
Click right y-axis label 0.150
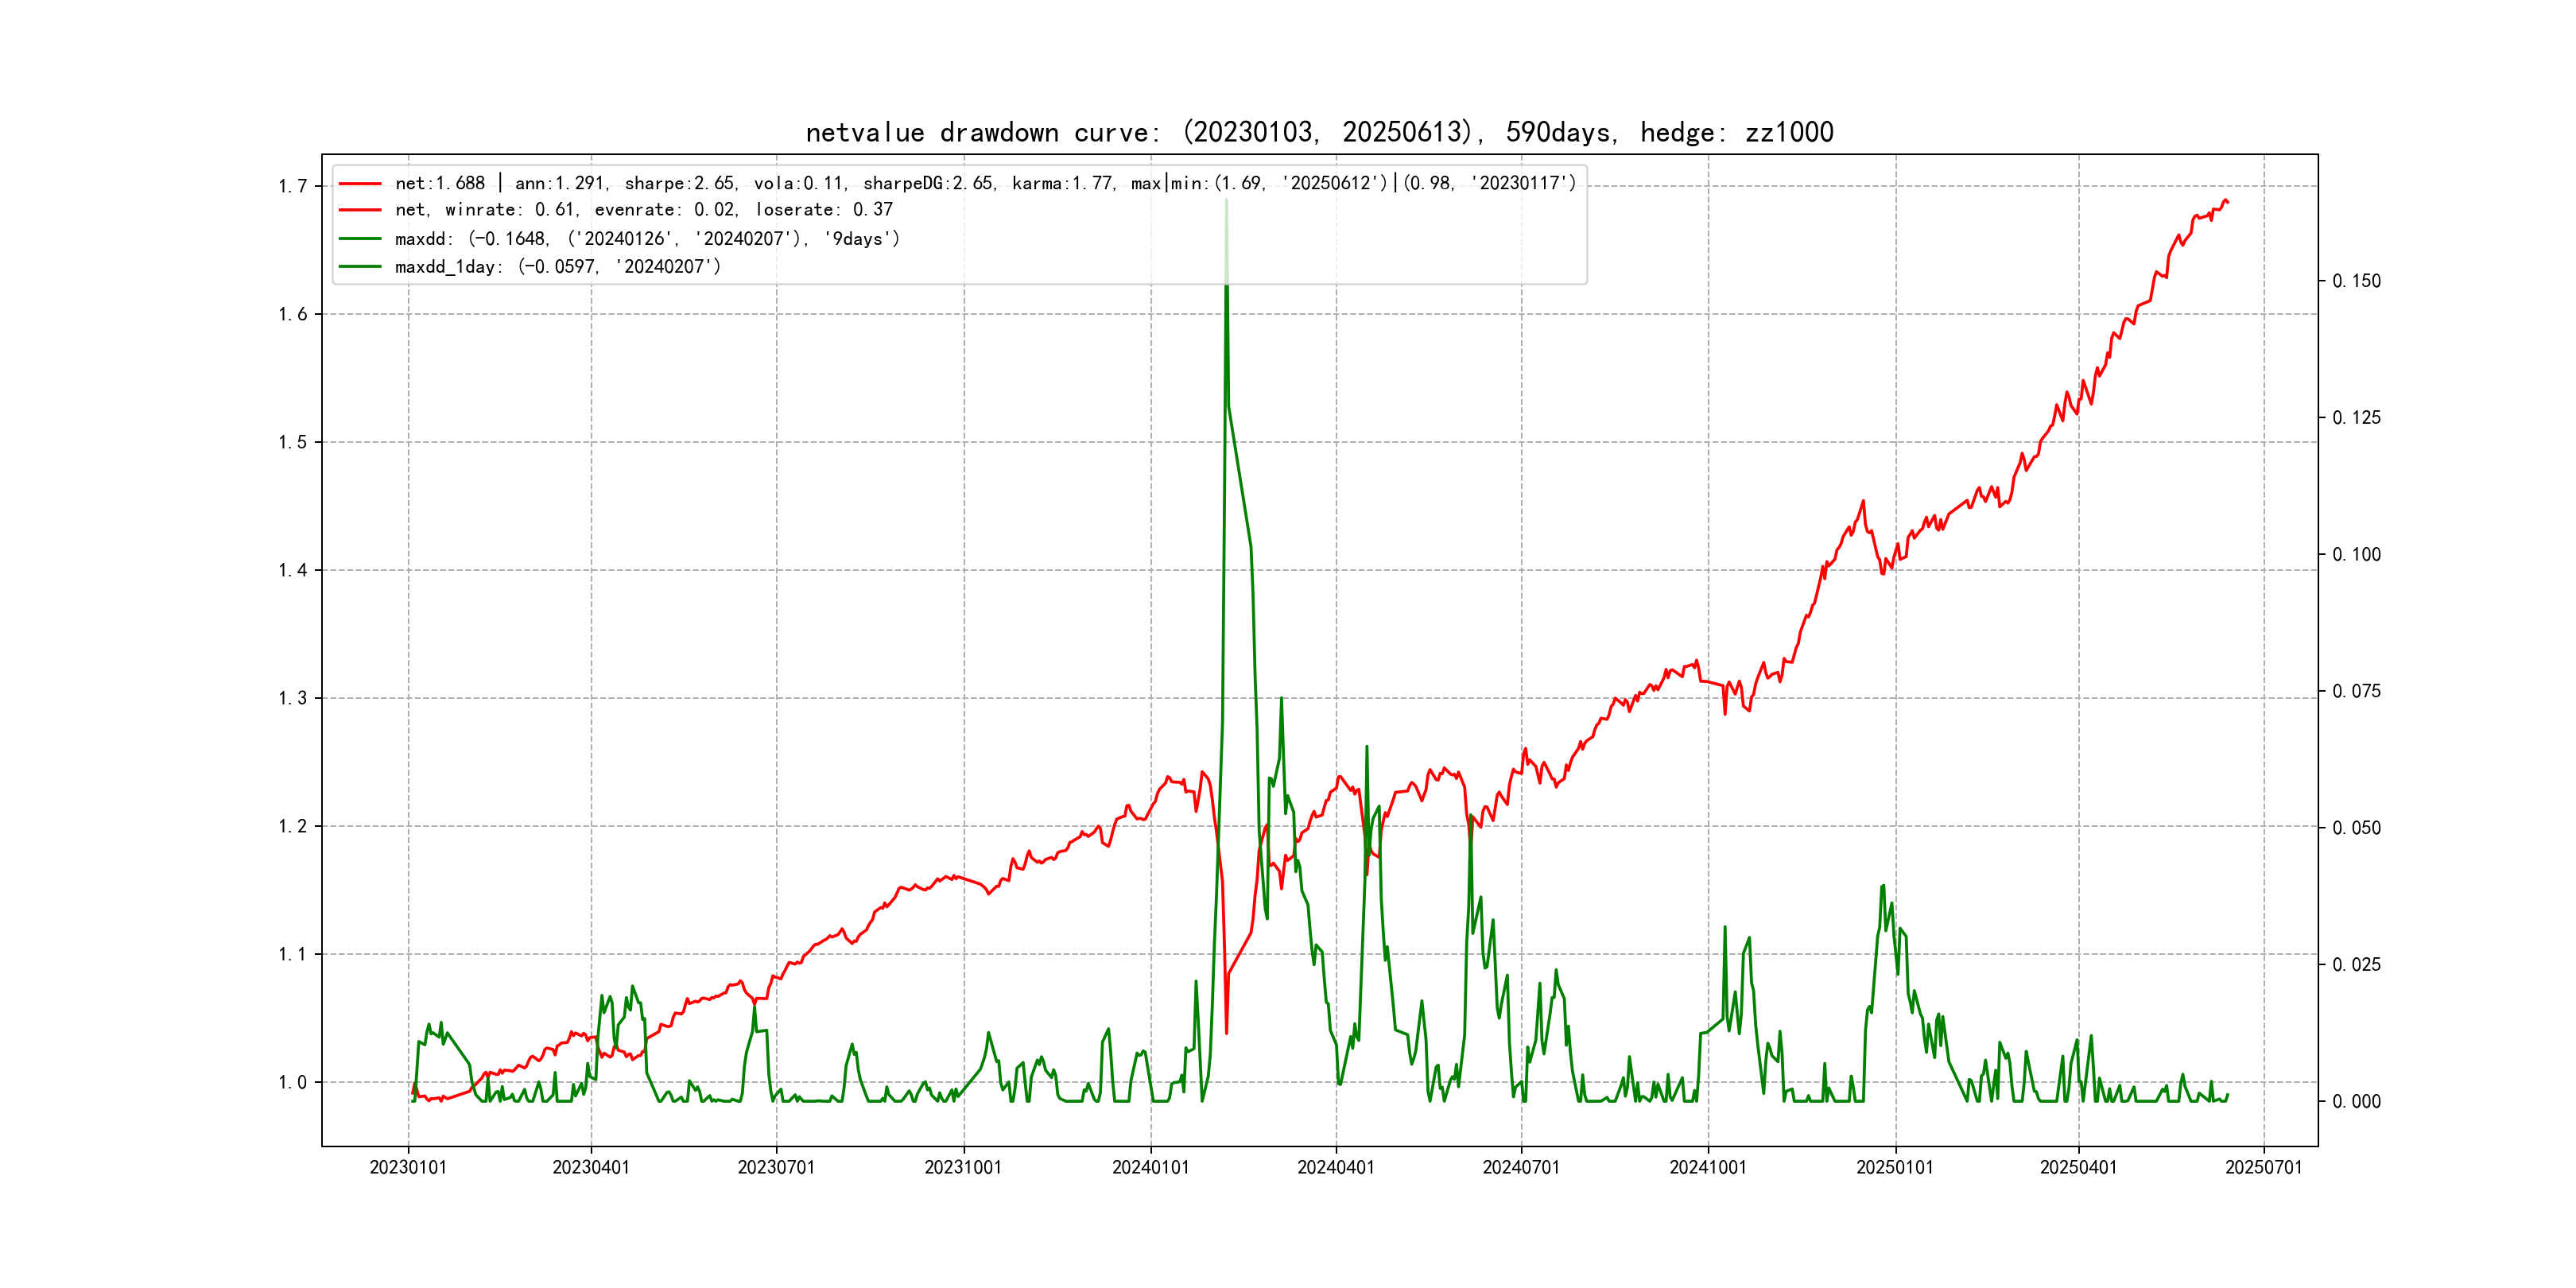point(2356,282)
